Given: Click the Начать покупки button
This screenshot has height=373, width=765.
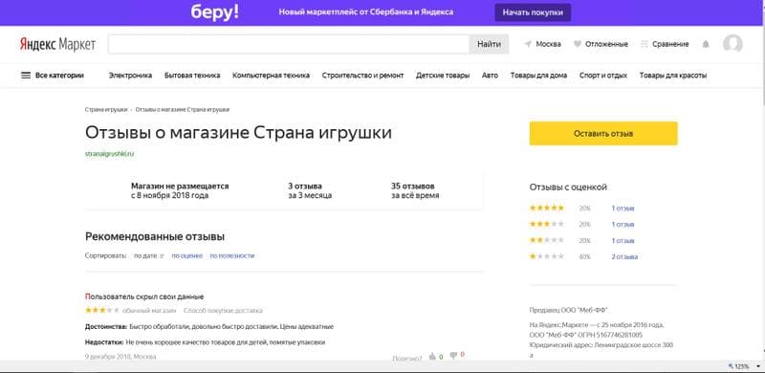Looking at the screenshot, I should 533,12.
